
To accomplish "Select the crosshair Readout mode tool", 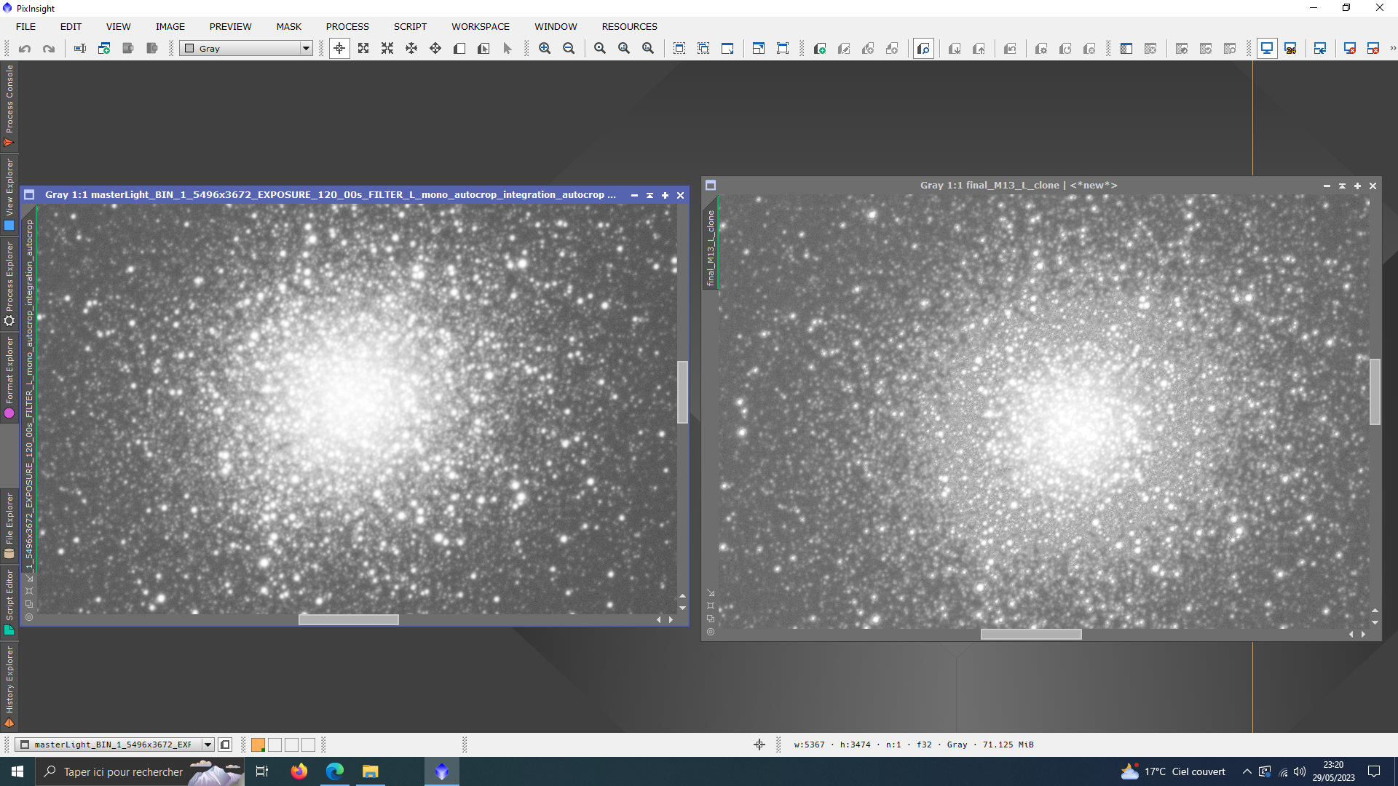I will [339, 48].
